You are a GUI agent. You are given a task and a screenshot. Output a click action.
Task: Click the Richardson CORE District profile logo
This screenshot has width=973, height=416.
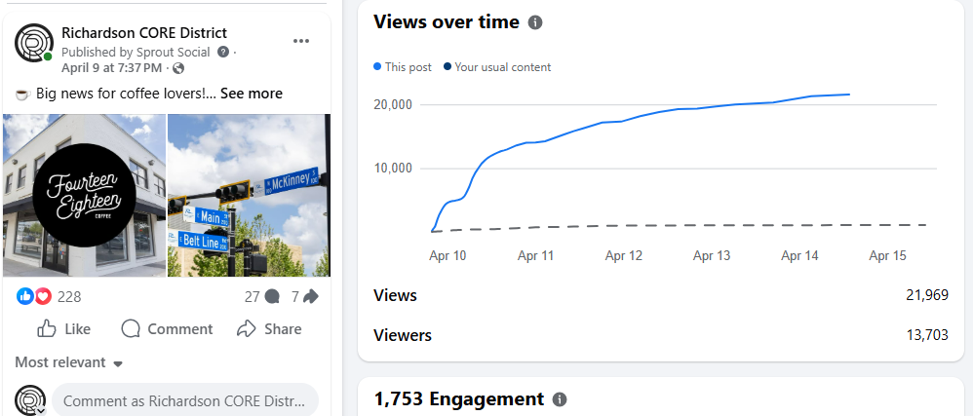pos(33,43)
